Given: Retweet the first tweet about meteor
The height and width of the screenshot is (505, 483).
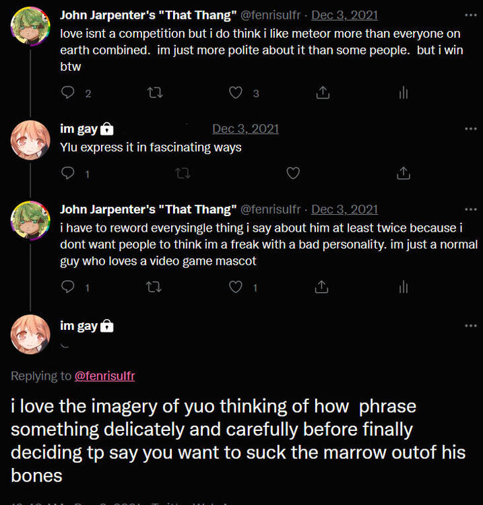Looking at the screenshot, I should pyautogui.click(x=154, y=93).
